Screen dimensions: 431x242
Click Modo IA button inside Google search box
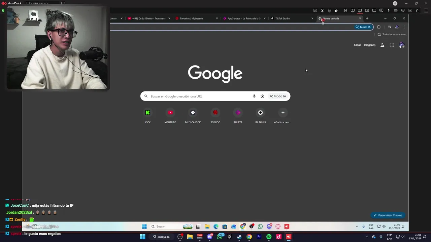pos(278,96)
